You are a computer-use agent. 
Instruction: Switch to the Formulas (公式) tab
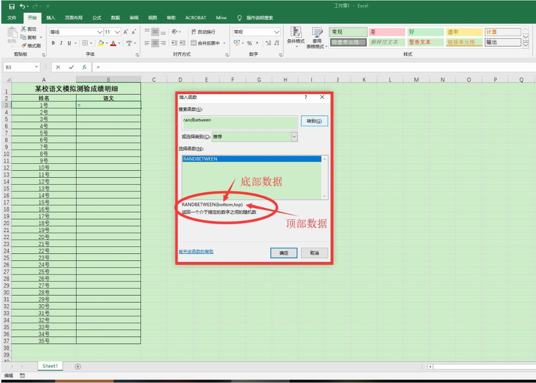coord(97,18)
